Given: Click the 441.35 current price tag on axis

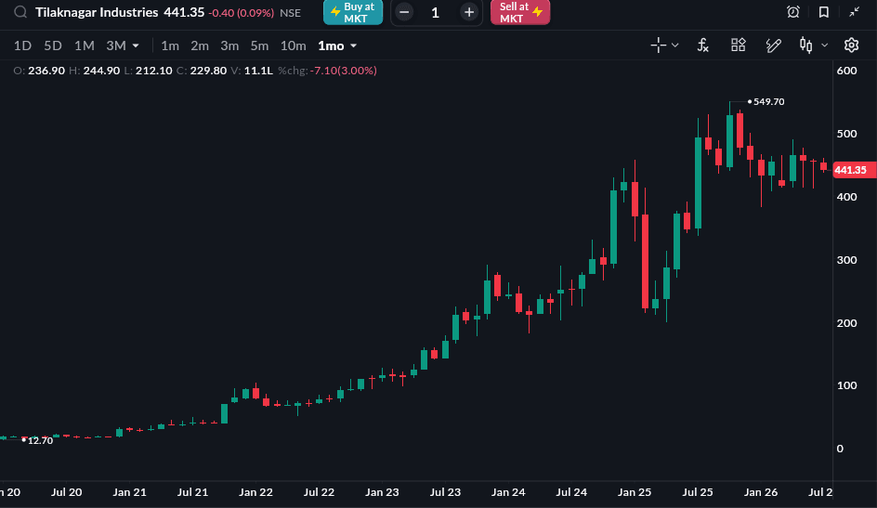Looking at the screenshot, I should coord(853,170).
